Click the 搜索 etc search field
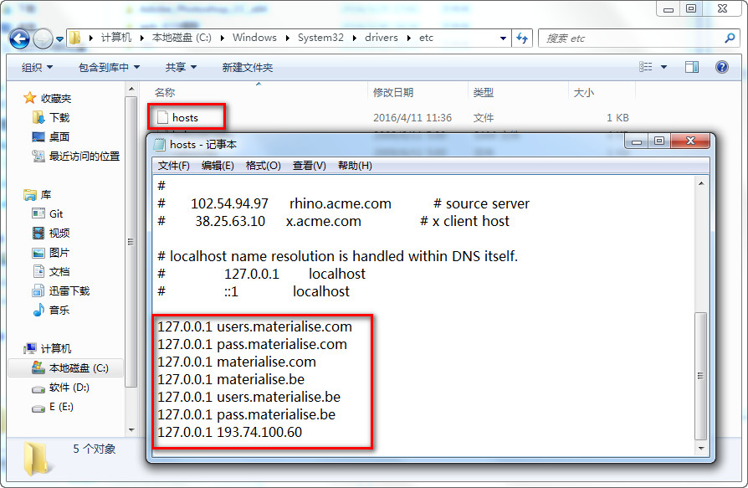The image size is (748, 488). pos(632,39)
